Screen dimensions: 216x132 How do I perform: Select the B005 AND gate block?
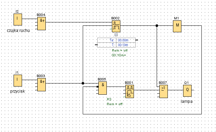click(x=102, y=88)
